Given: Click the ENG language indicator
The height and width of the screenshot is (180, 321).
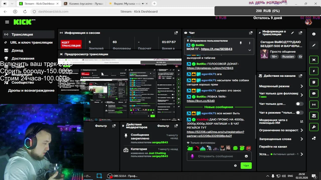Looking at the screenshot, I should 290,176.
